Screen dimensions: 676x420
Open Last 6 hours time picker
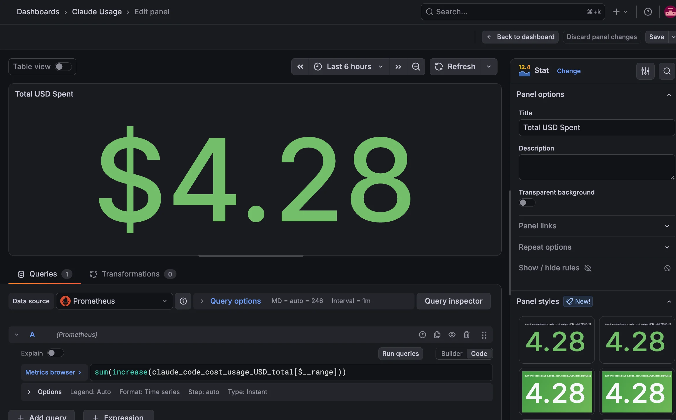coord(349,67)
